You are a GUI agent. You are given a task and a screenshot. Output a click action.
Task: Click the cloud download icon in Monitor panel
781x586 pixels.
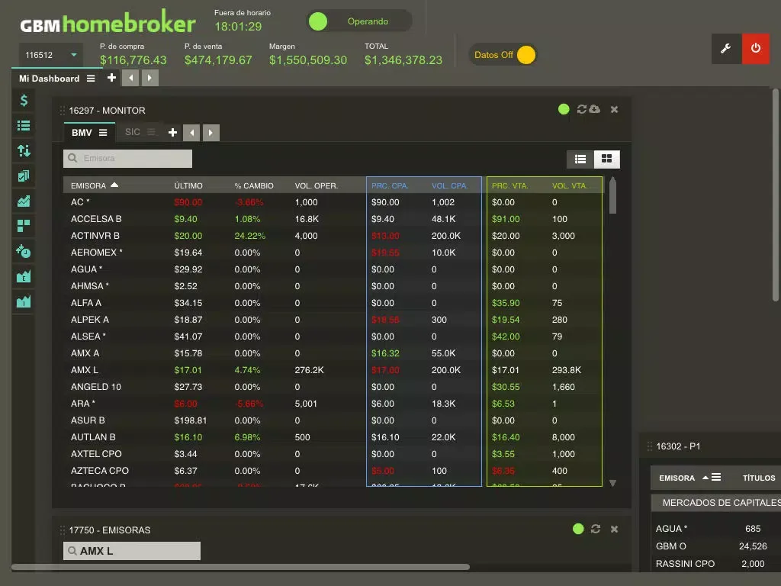(595, 109)
